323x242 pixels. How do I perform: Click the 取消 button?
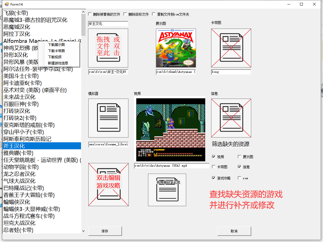(234, 231)
